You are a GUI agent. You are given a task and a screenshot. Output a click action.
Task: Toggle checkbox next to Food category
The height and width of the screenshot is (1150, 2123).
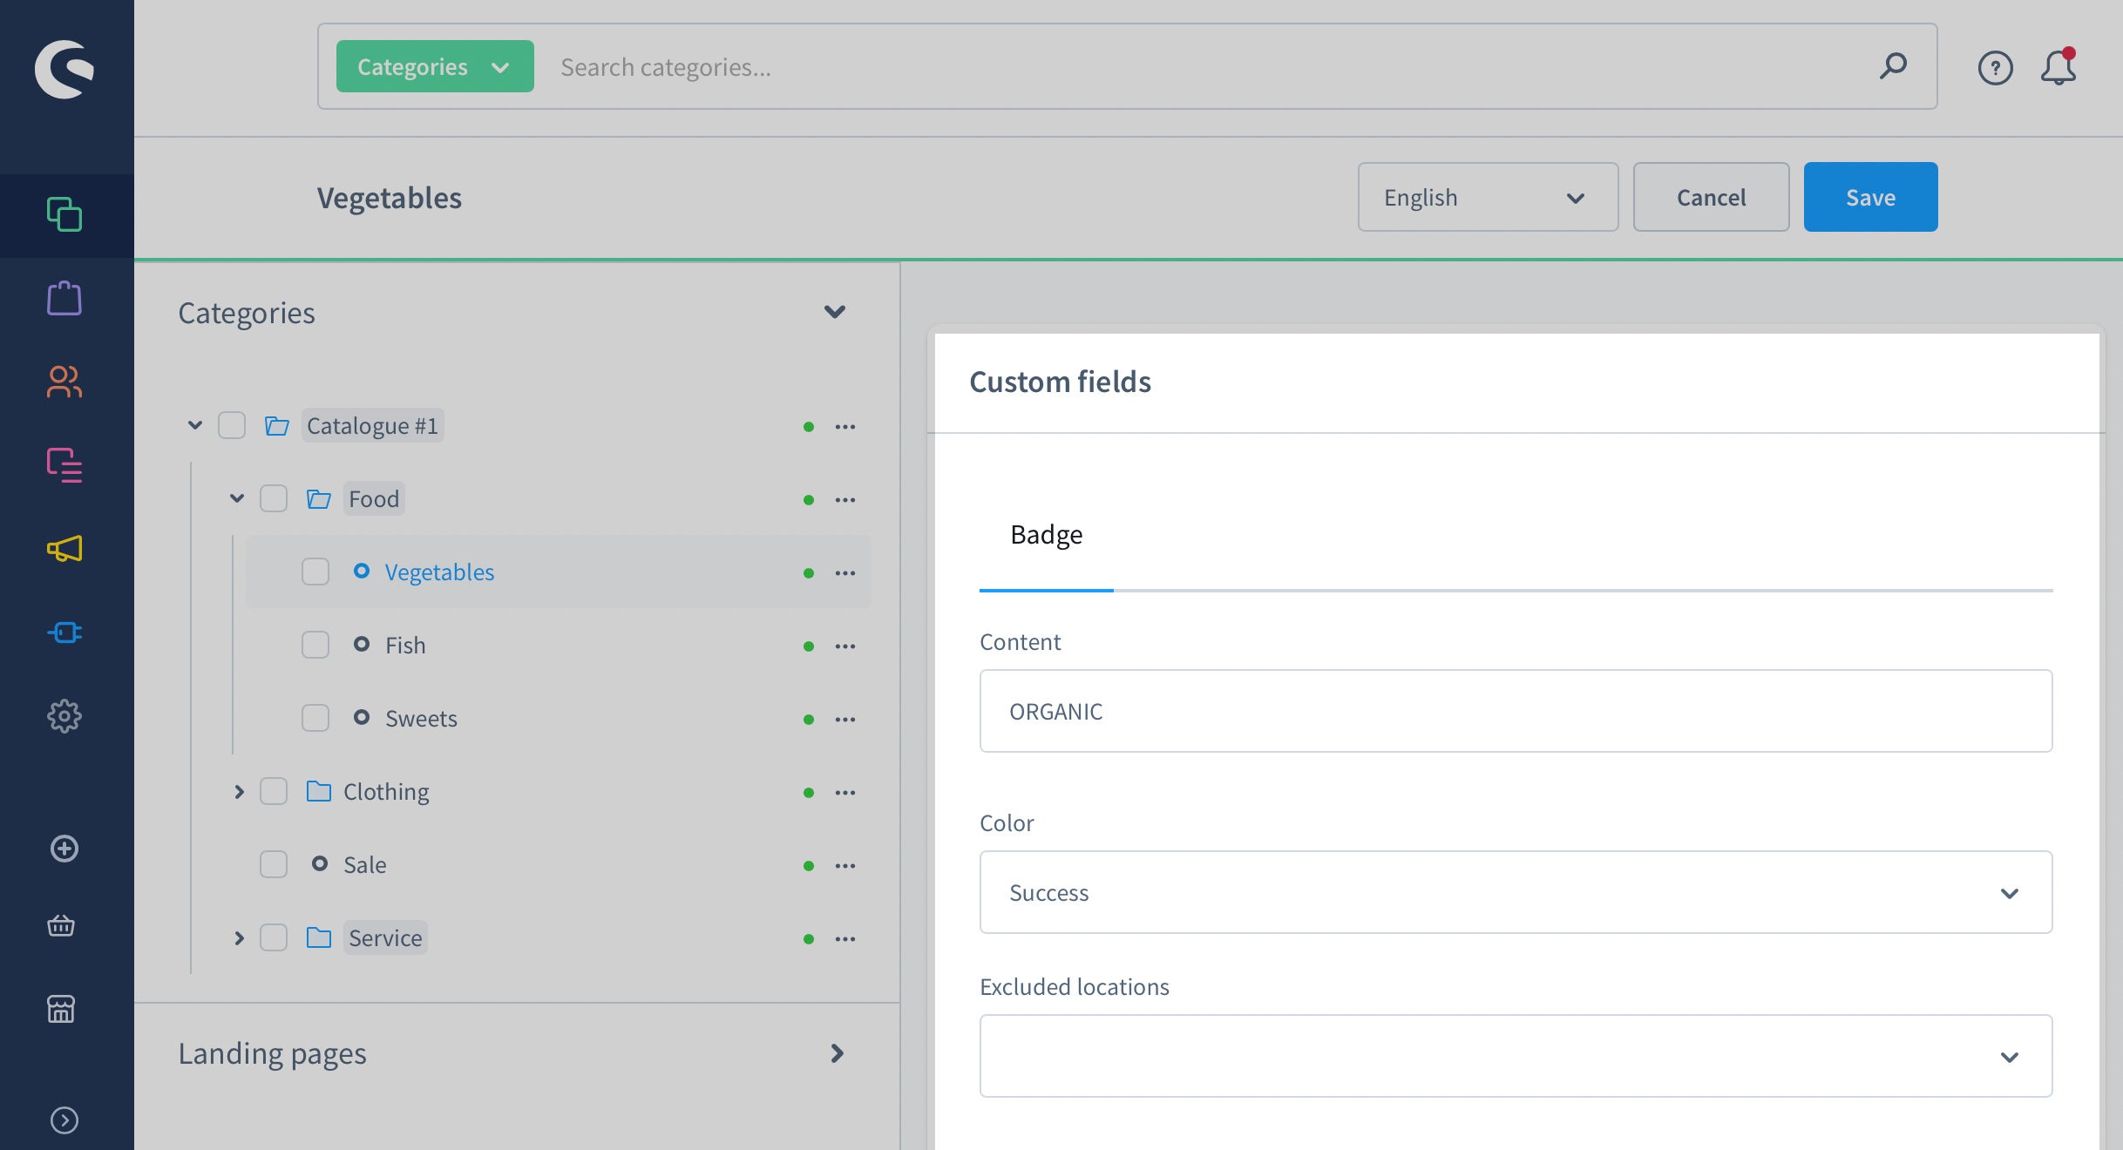tap(274, 497)
